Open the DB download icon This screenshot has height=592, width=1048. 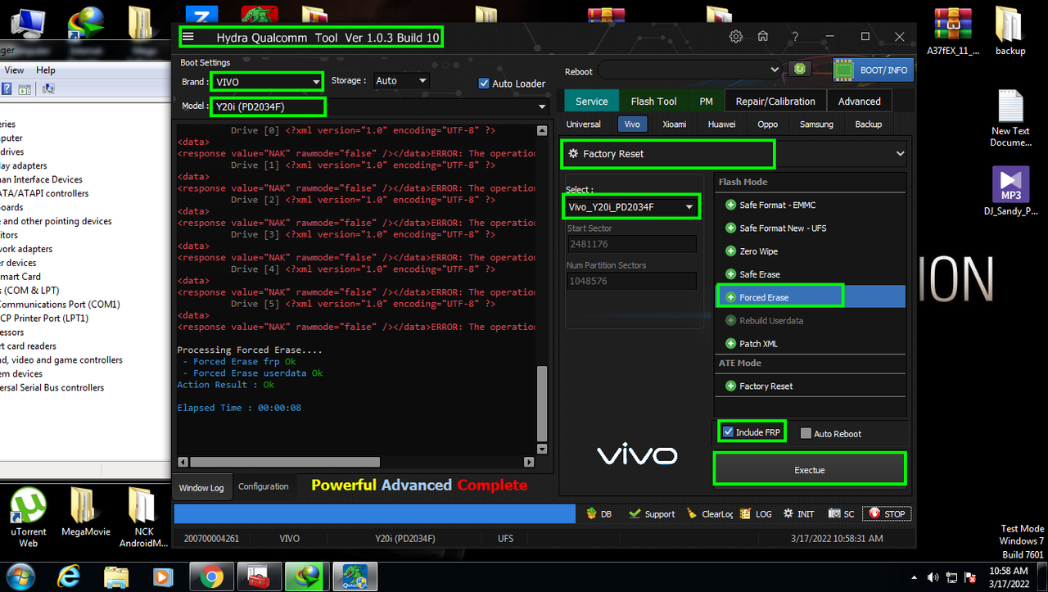[599, 514]
